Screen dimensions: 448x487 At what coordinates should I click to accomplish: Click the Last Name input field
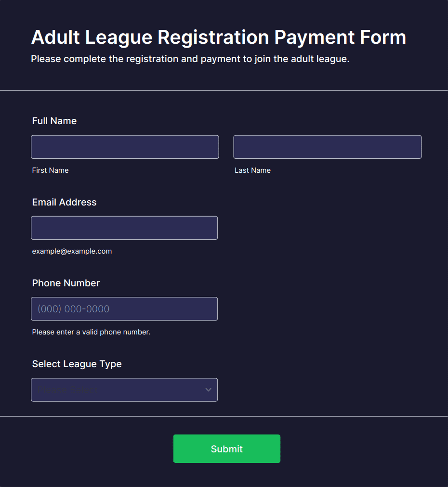click(x=328, y=147)
